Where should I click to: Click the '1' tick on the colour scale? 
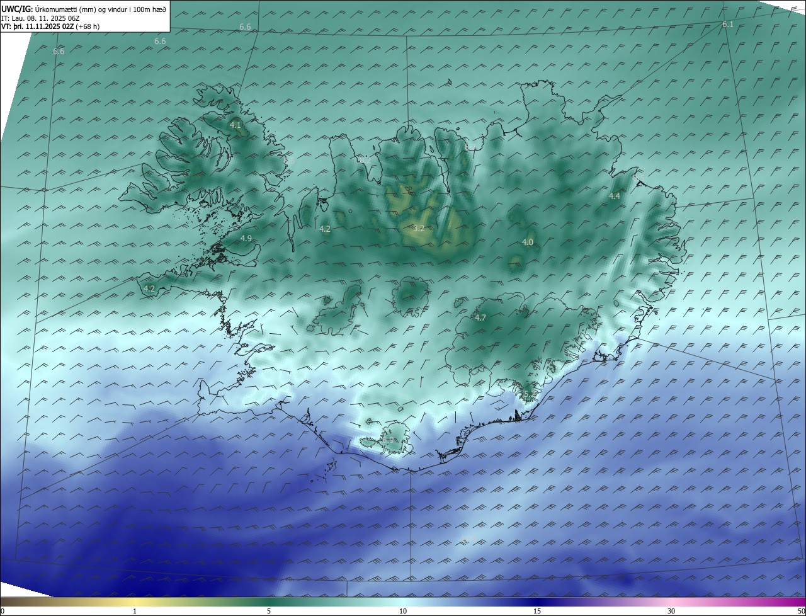135,611
